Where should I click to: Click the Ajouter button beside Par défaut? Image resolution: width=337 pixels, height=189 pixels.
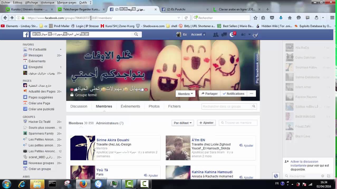[206, 123]
